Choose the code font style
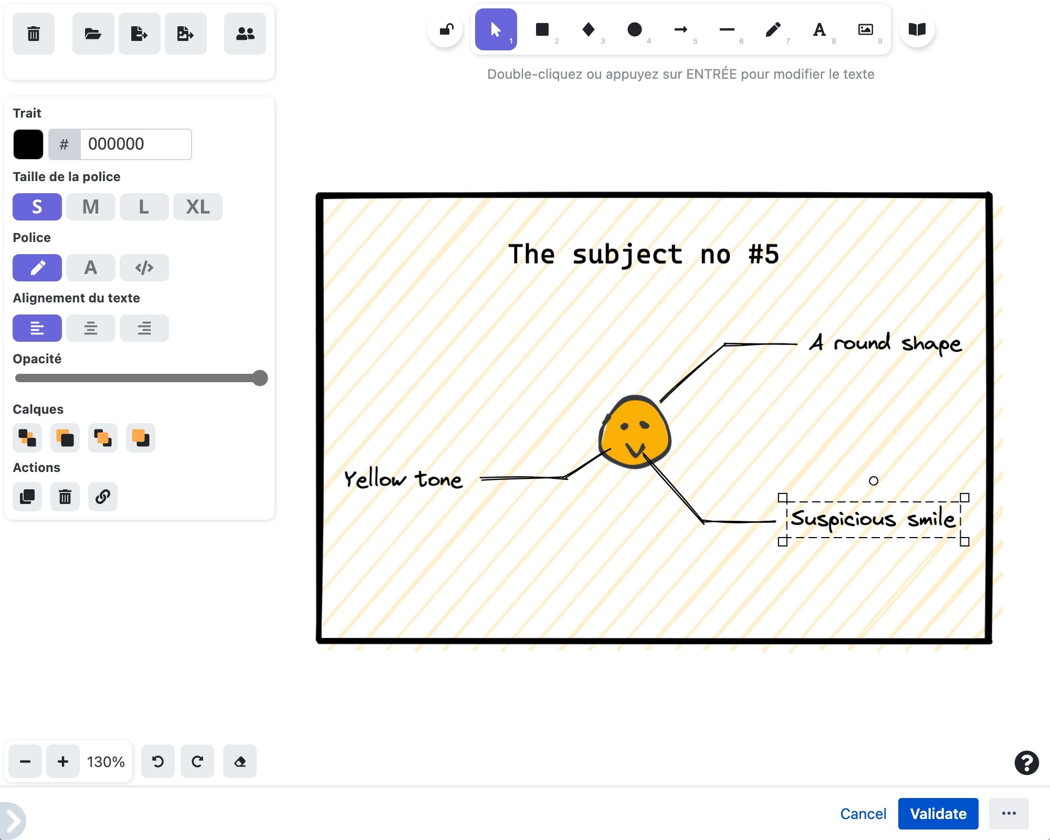 click(x=144, y=268)
